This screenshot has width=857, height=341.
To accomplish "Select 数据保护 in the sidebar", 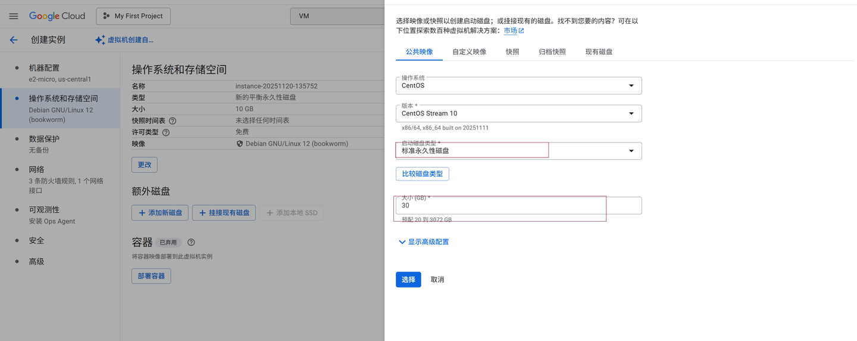I will [60, 144].
